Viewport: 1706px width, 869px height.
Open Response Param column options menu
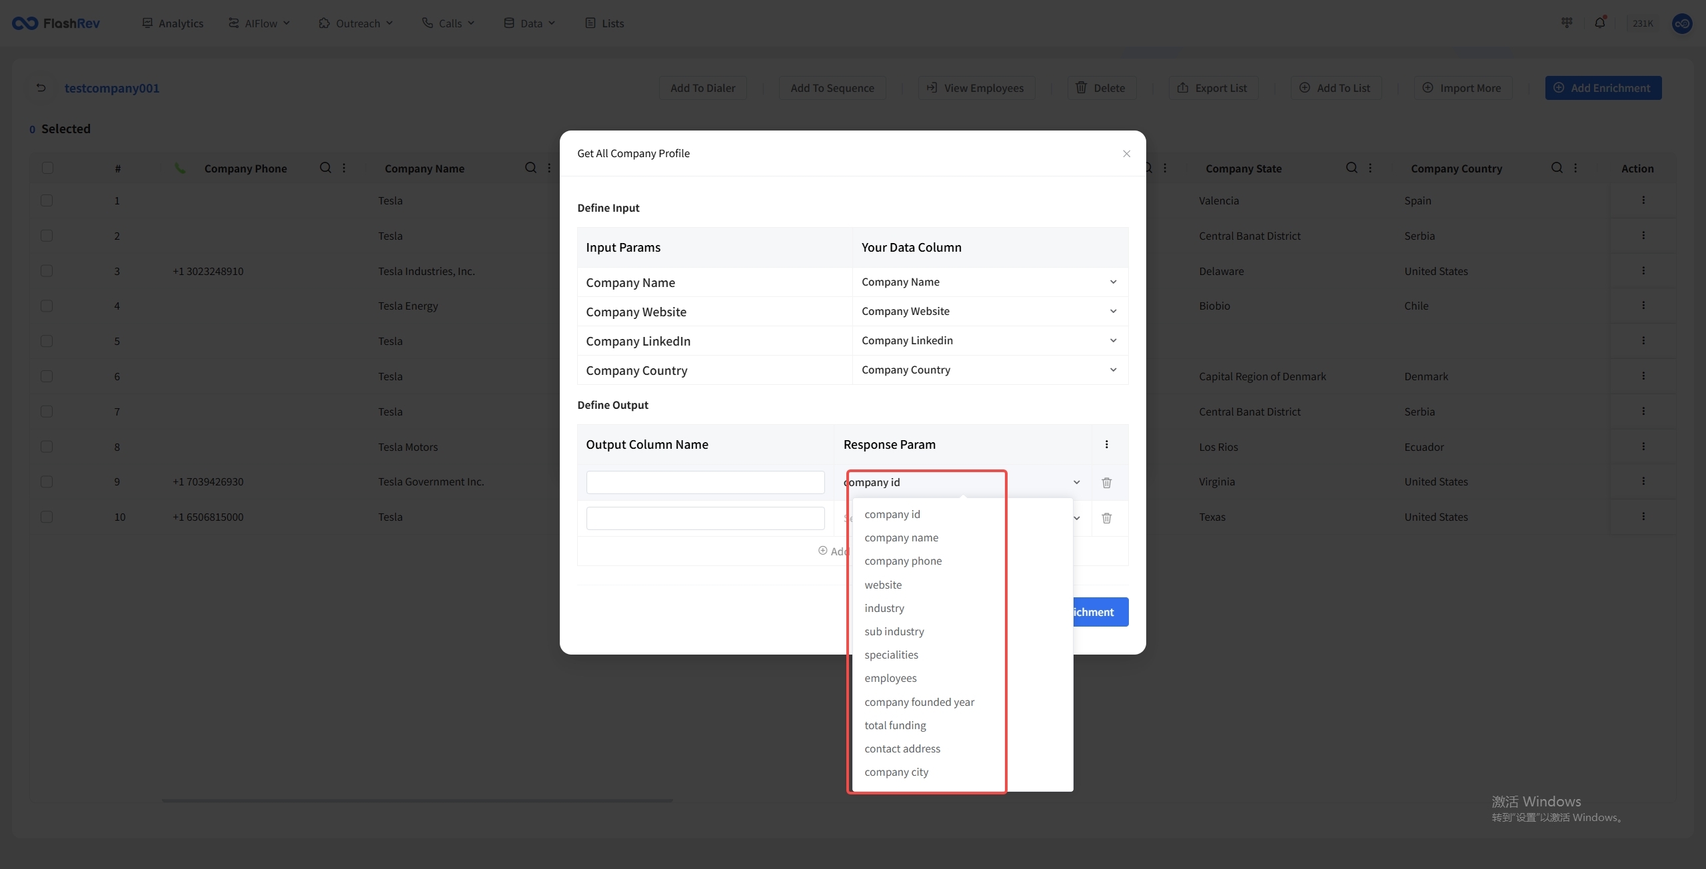pyautogui.click(x=1106, y=445)
